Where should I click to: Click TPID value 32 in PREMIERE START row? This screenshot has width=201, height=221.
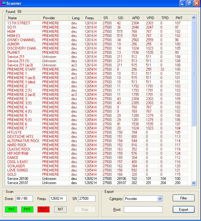162,69
